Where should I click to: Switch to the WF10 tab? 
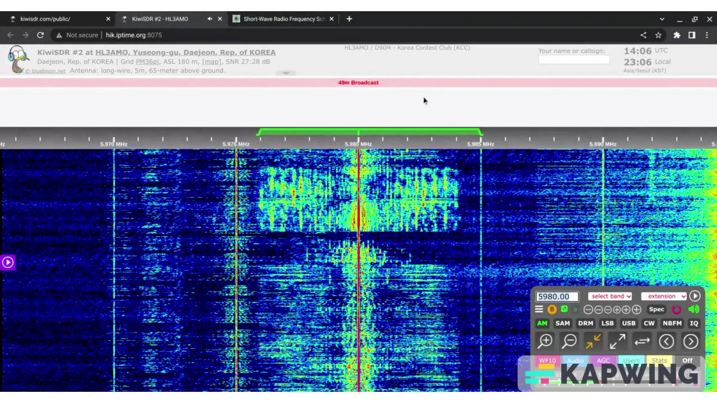pos(547,360)
